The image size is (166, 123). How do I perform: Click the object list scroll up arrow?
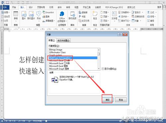pyautogui.click(x=99, y=50)
